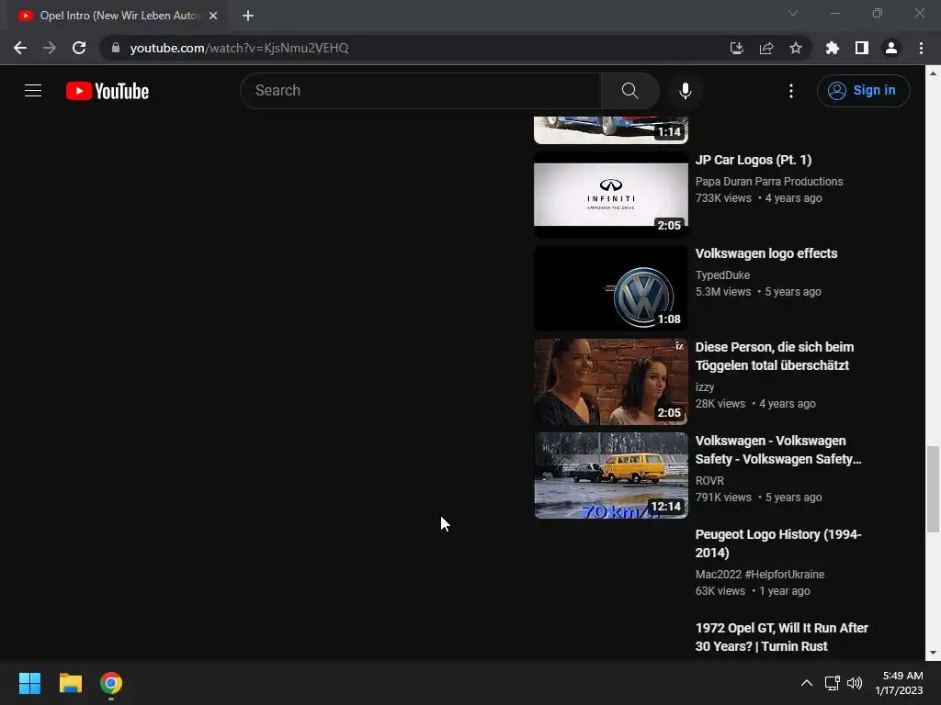This screenshot has height=705, width=941.
Task: Visit Papa Duran Parra Productions channel
Action: [769, 181]
